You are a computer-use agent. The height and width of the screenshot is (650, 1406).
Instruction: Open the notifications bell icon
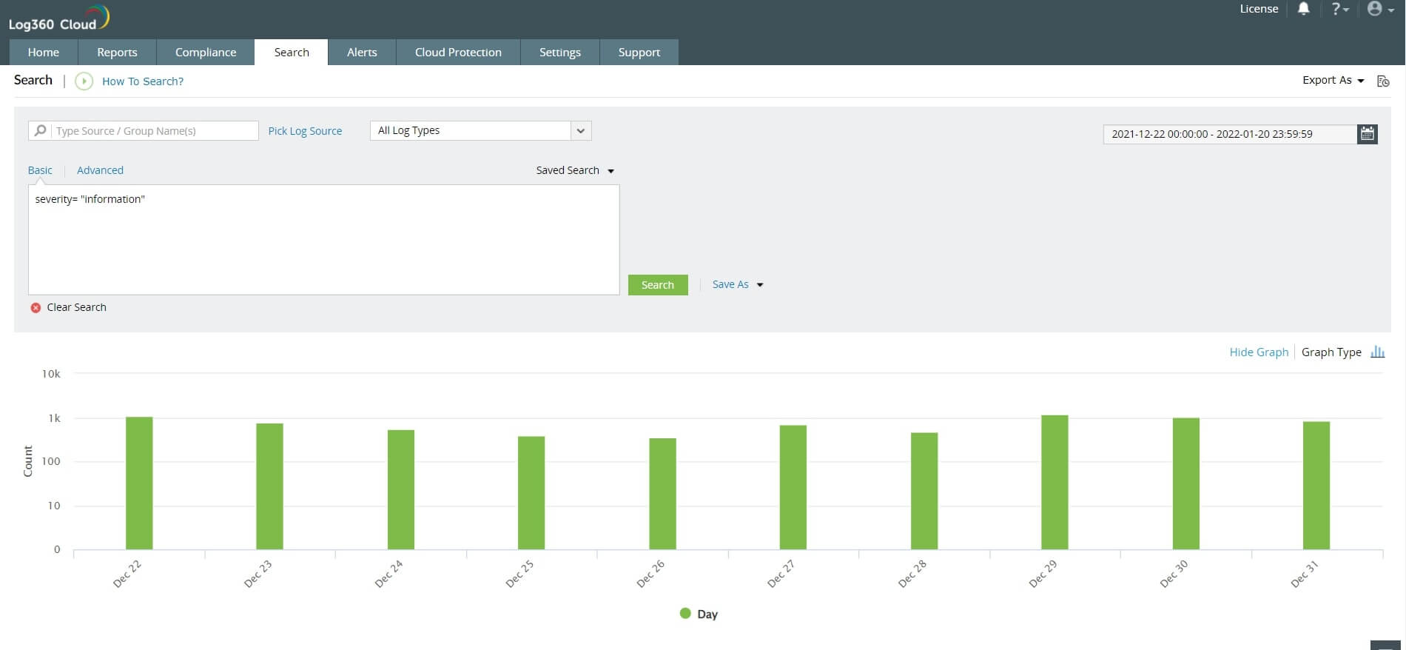(x=1303, y=9)
